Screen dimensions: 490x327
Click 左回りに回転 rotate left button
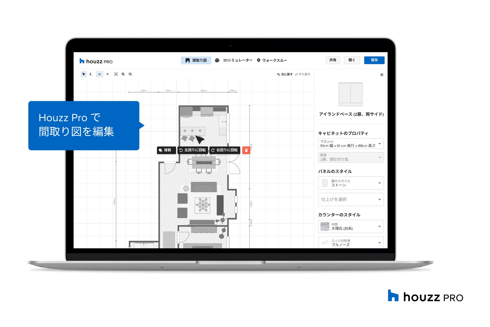point(193,150)
